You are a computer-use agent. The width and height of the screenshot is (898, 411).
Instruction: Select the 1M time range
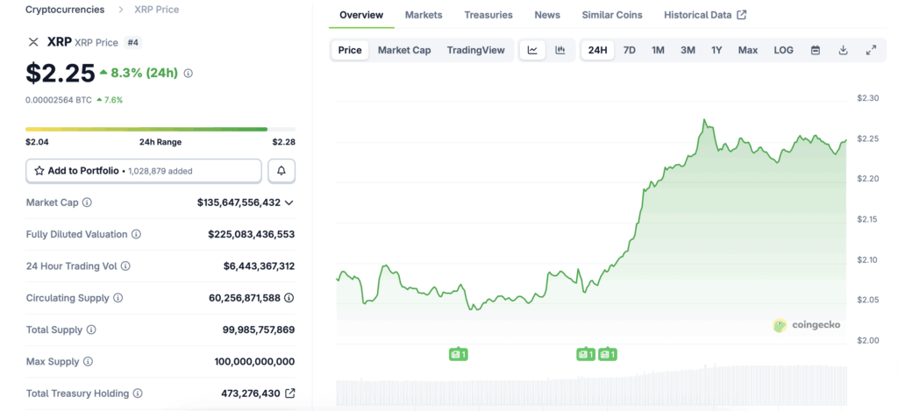(658, 50)
